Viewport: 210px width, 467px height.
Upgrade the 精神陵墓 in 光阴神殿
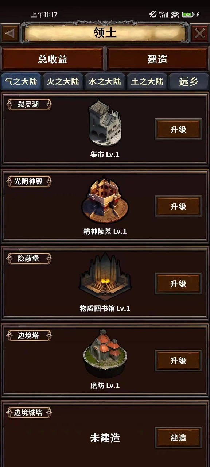(x=178, y=207)
